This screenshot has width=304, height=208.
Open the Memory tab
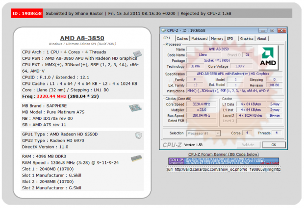tap(217, 39)
